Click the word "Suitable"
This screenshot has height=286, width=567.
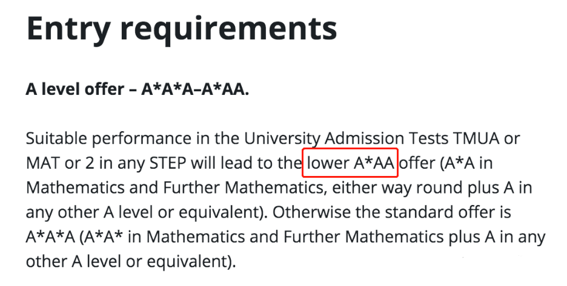[57, 138]
